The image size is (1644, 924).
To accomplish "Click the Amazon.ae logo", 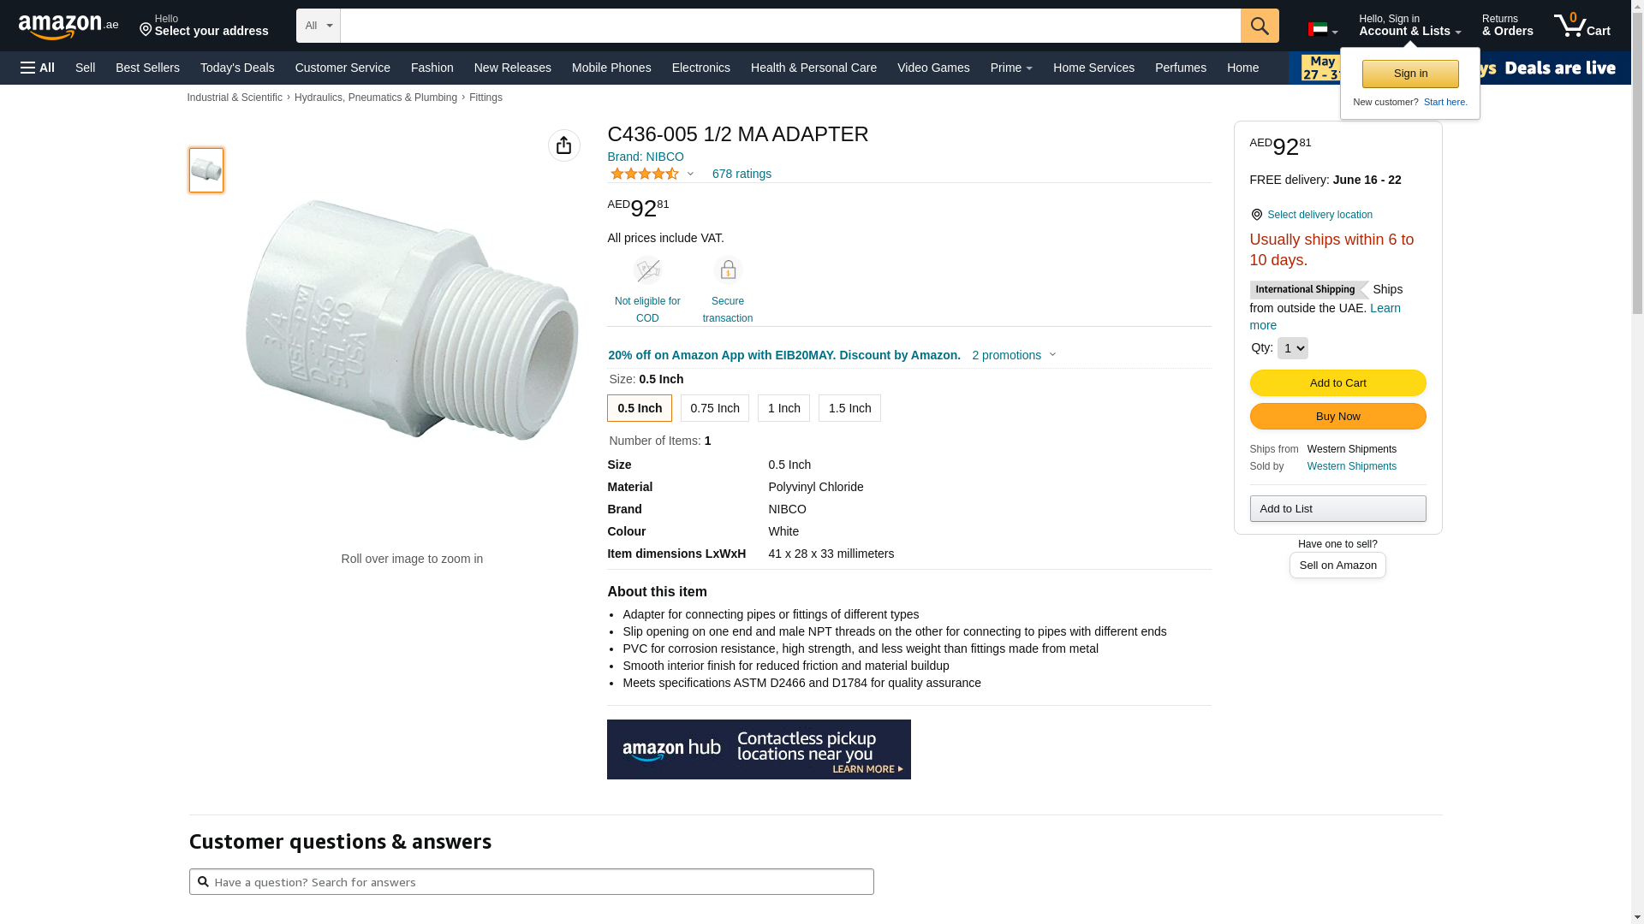I will click(x=68, y=27).
